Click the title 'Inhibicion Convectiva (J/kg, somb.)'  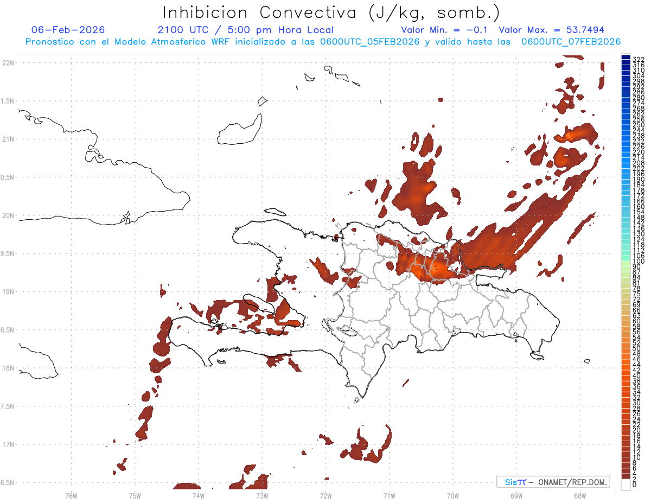(x=331, y=12)
